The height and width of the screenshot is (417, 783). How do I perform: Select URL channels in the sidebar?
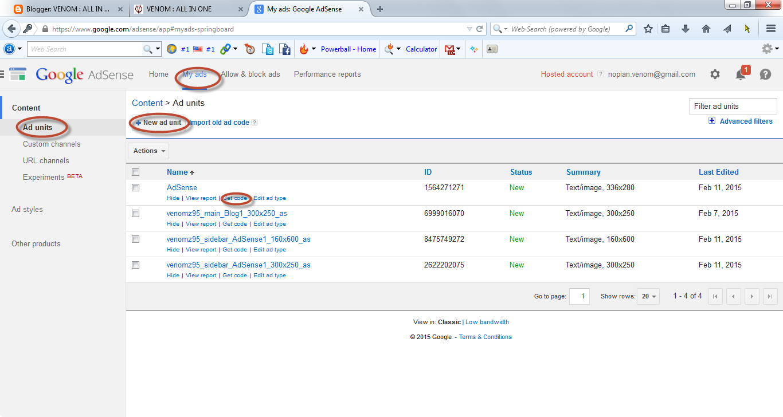pos(46,161)
